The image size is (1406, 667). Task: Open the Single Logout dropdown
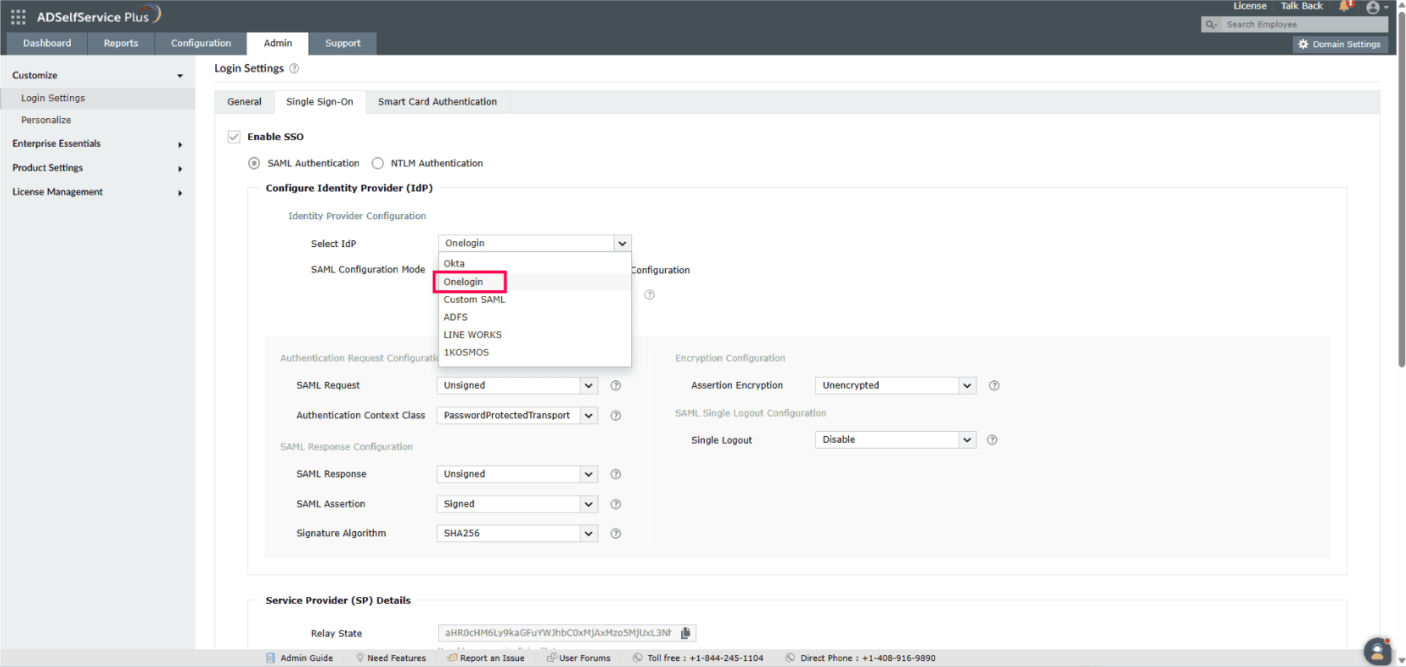[895, 440]
